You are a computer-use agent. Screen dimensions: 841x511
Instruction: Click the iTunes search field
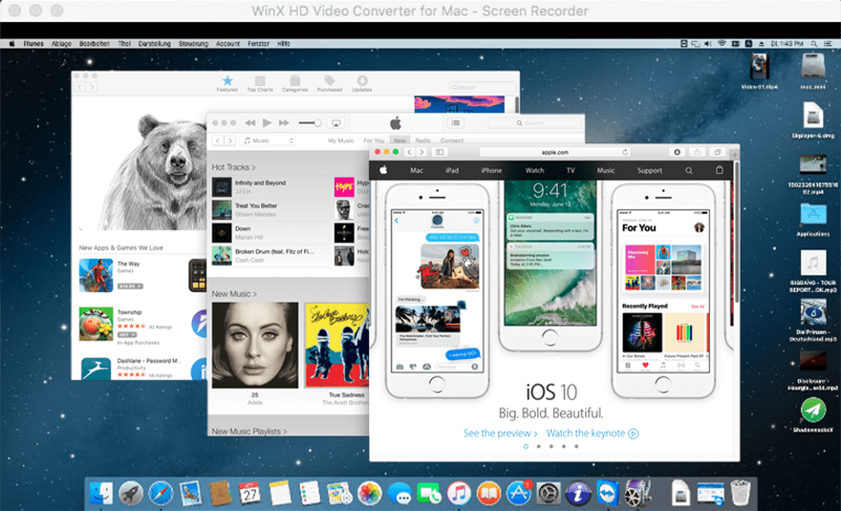533,123
